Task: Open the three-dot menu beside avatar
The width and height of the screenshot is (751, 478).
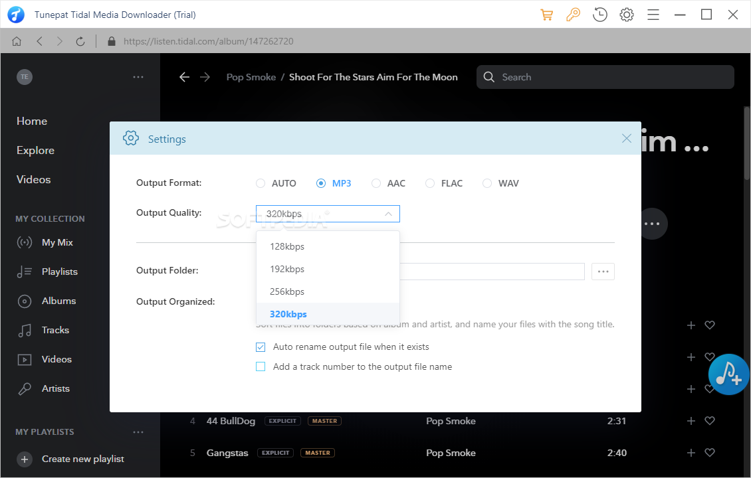Action: pos(138,76)
